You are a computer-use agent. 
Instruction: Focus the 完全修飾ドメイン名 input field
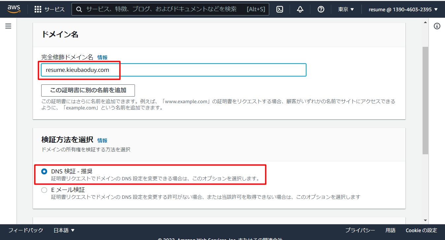click(x=174, y=70)
